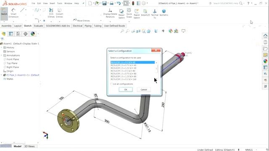The image size is (269, 151).
Task: Click the Search SOLIDWORKS Help field
Action: (x=226, y=3)
